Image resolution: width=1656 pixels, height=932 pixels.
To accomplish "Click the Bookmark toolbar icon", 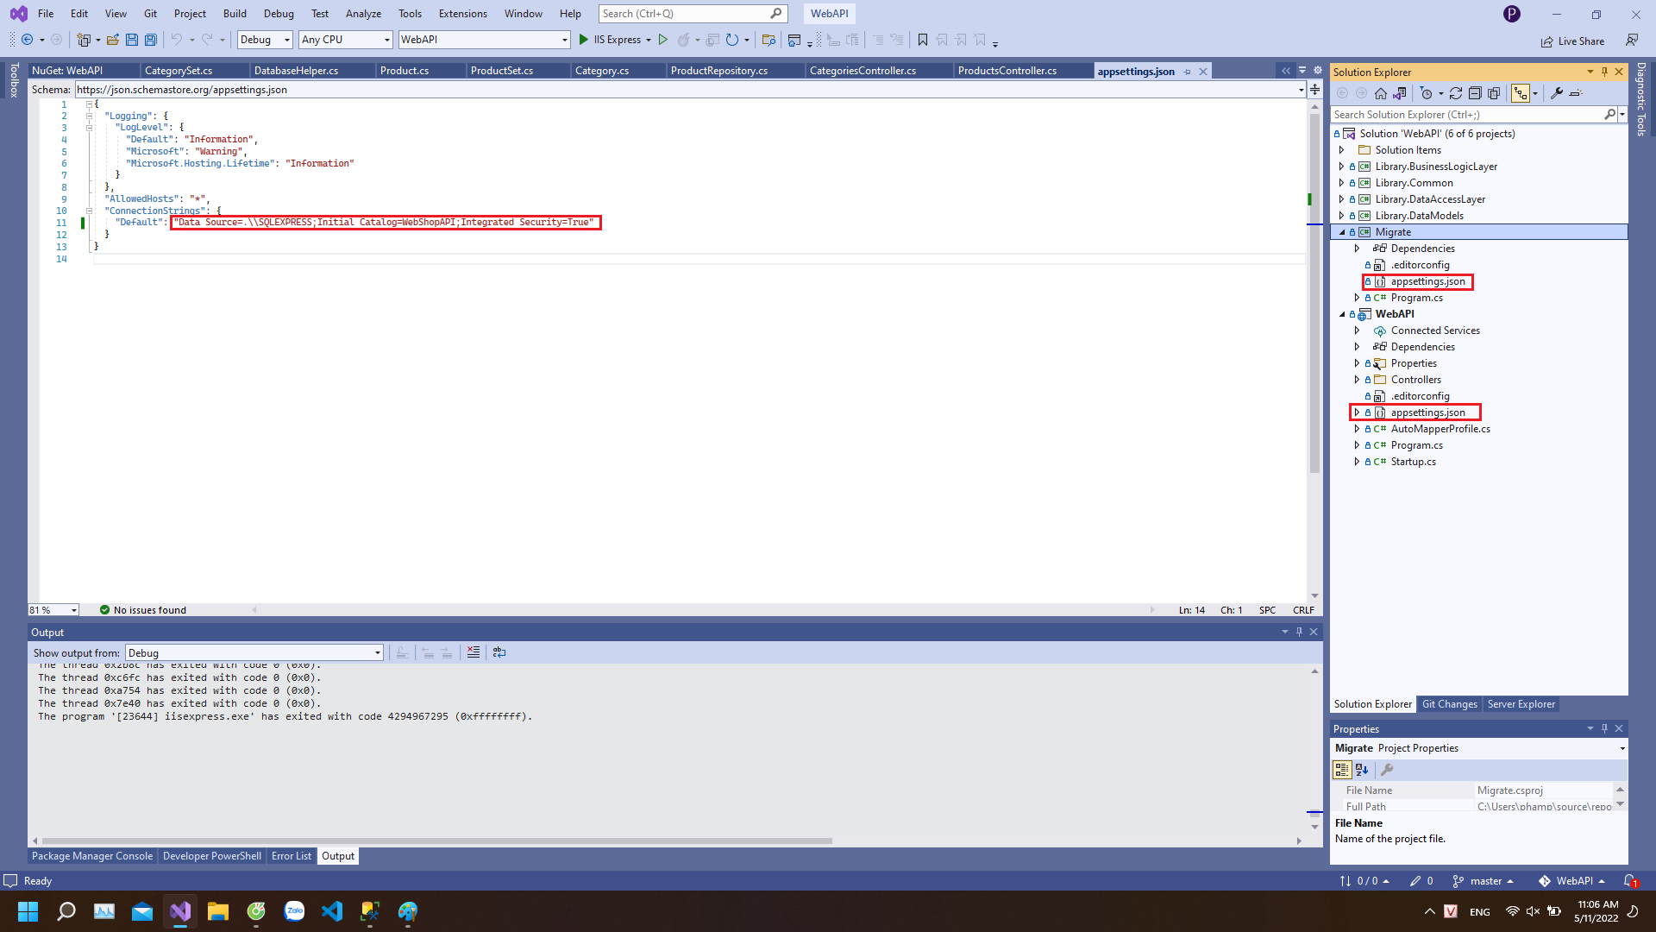I will tap(923, 40).
